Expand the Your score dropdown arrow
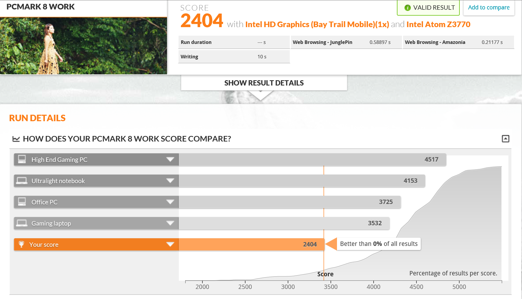The width and height of the screenshot is (522, 299). coord(170,244)
